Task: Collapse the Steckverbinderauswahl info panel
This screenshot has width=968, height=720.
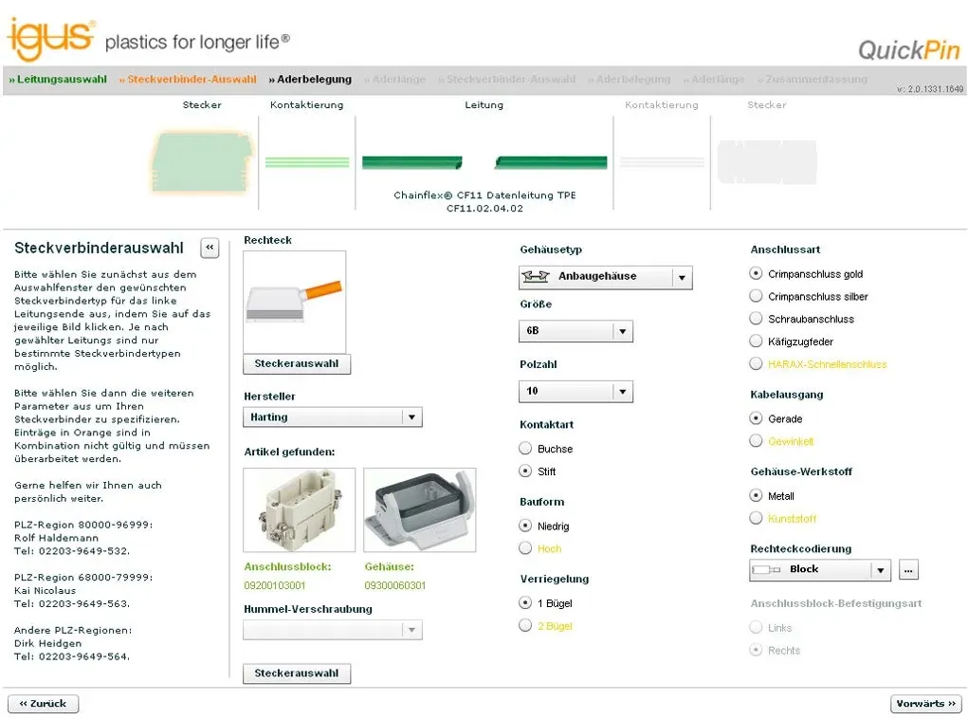Action: coord(210,248)
